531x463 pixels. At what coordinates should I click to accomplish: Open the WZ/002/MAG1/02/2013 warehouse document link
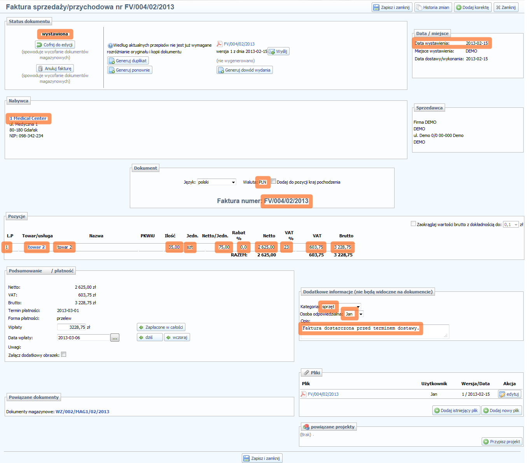[82, 412]
